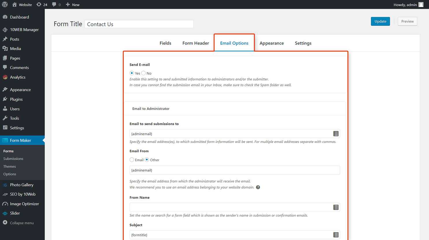Image resolution: width=429 pixels, height=240 pixels.
Task: Open the Website home icon link
Action: [14, 5]
